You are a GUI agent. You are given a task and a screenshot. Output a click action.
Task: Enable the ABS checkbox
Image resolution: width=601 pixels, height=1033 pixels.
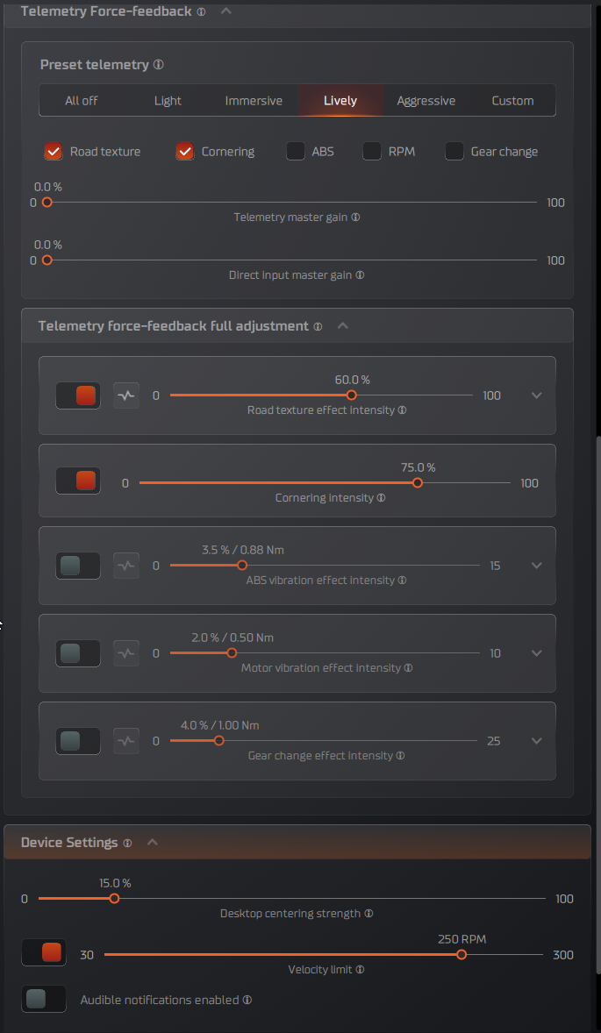296,152
